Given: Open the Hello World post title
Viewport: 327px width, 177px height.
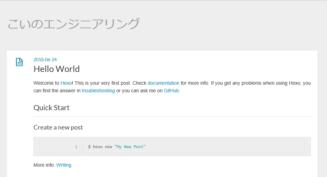Looking at the screenshot, I should pos(57,69).
